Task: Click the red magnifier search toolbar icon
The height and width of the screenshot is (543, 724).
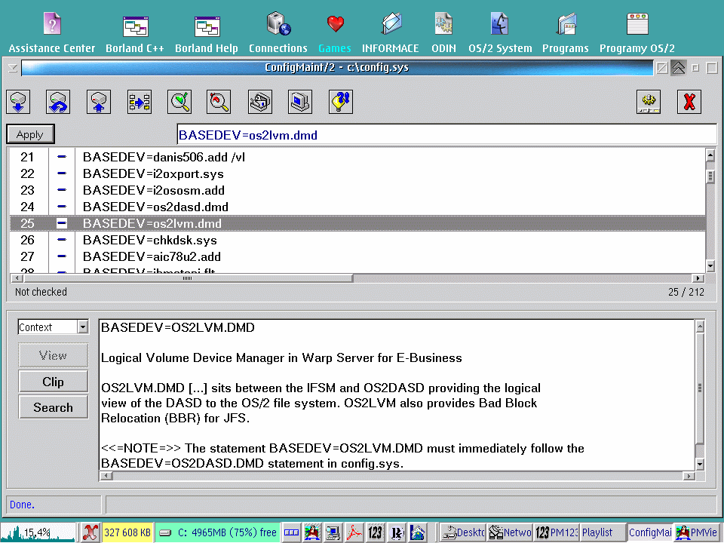Action: click(219, 101)
